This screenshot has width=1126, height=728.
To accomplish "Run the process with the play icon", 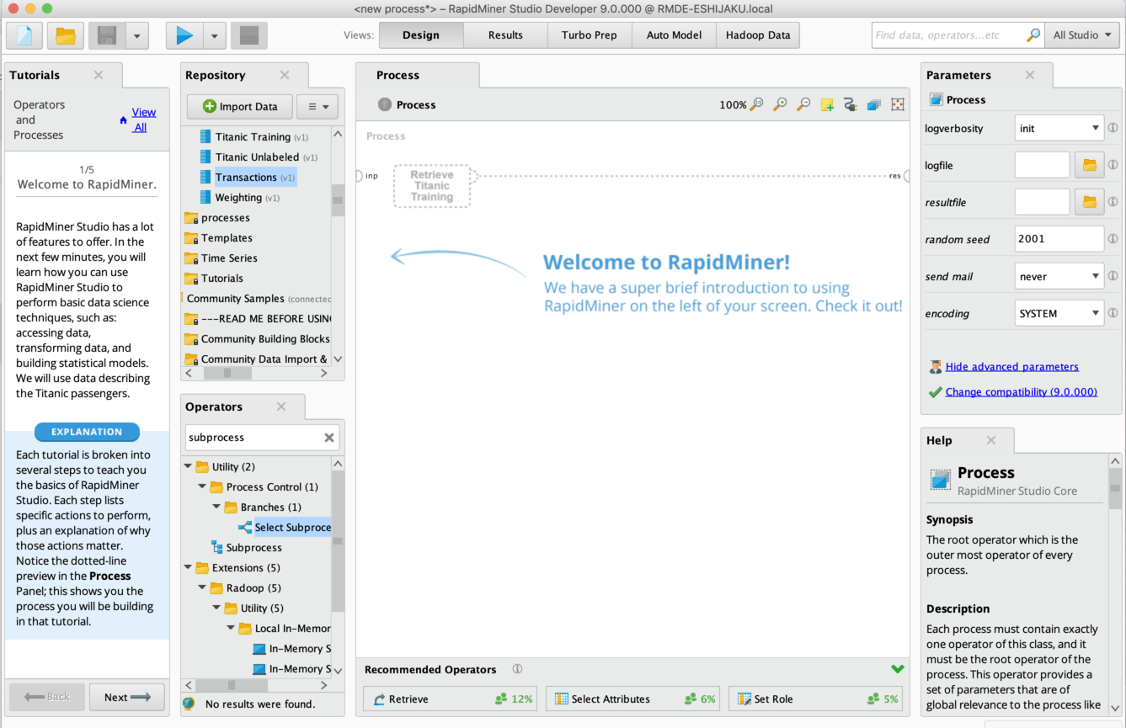I will click(184, 35).
